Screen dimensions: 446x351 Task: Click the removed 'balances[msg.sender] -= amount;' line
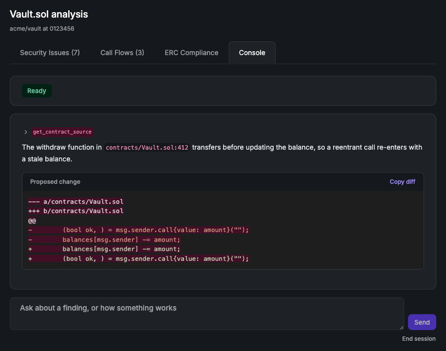coord(104,239)
